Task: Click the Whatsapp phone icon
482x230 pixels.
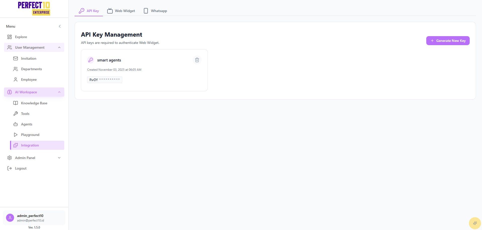Action: (146, 11)
